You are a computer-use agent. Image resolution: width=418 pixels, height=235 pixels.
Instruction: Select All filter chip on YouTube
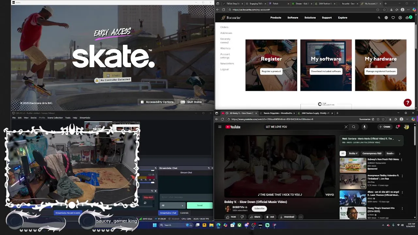[x=343, y=153]
